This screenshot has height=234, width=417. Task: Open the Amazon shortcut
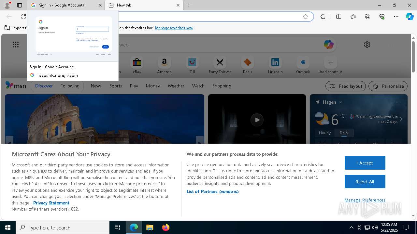tap(164, 65)
